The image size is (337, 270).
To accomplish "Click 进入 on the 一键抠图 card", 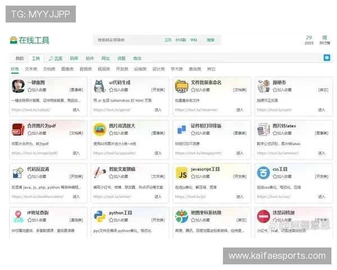I will click(x=76, y=110).
